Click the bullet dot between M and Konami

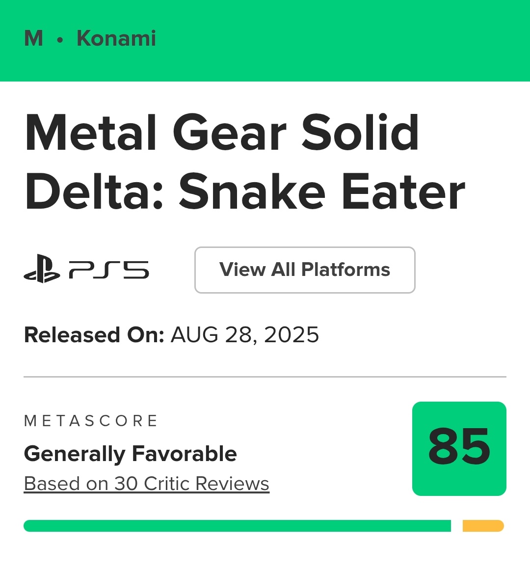click(x=60, y=39)
